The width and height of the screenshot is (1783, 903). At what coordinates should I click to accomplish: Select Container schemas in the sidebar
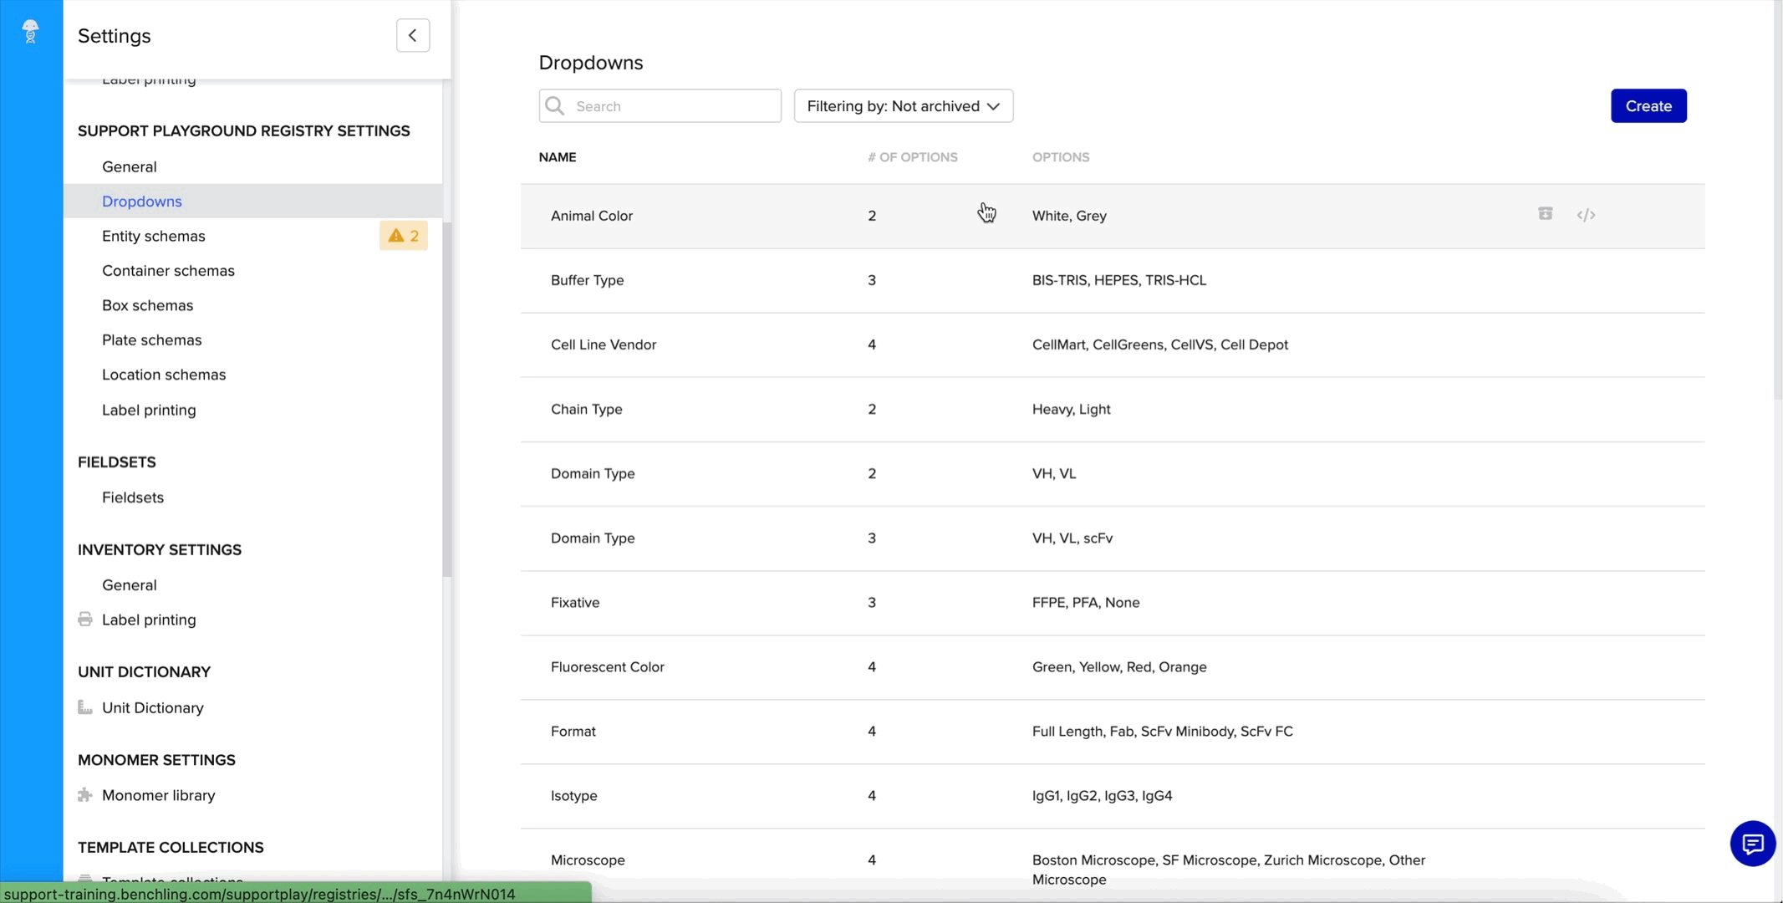[168, 271]
